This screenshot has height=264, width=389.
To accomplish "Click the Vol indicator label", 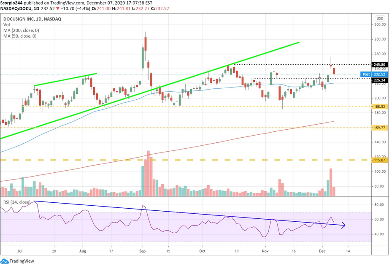I will [7, 24].
